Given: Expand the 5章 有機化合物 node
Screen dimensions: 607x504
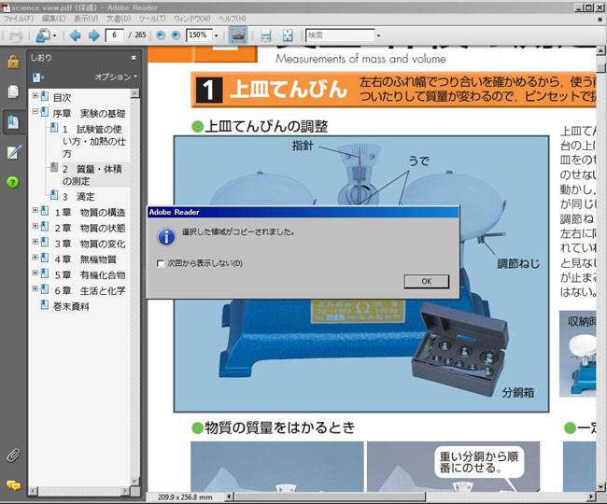Looking at the screenshot, I should pyautogui.click(x=35, y=273).
